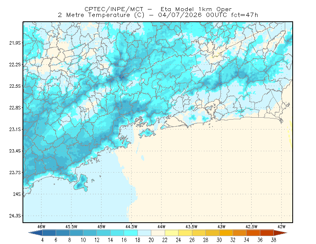Choose the legend swatch between 28 and 30
The image size is (316, 244).
(213, 233)
